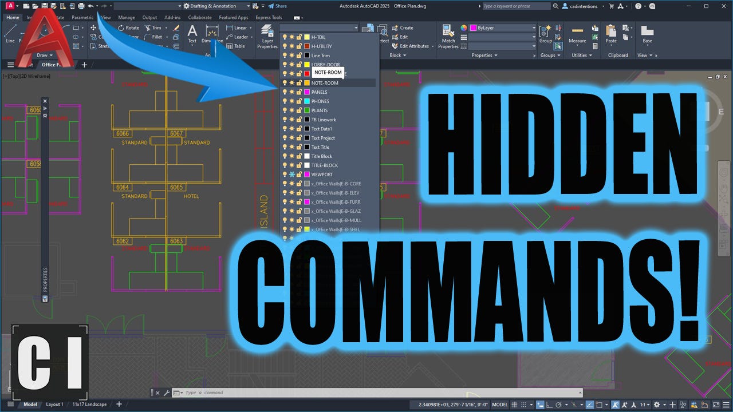The height and width of the screenshot is (412, 733).
Task: Freeze the PHONES layer using its sun icon
Action: pos(292,101)
